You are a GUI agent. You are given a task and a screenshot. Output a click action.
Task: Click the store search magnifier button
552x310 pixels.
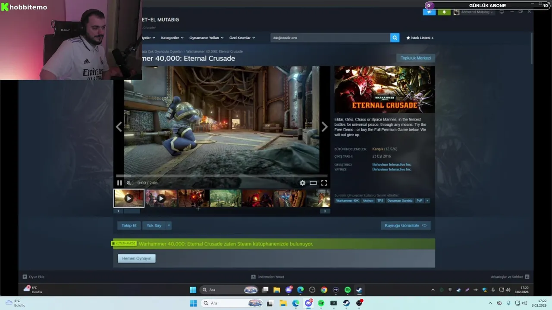pyautogui.click(x=395, y=38)
